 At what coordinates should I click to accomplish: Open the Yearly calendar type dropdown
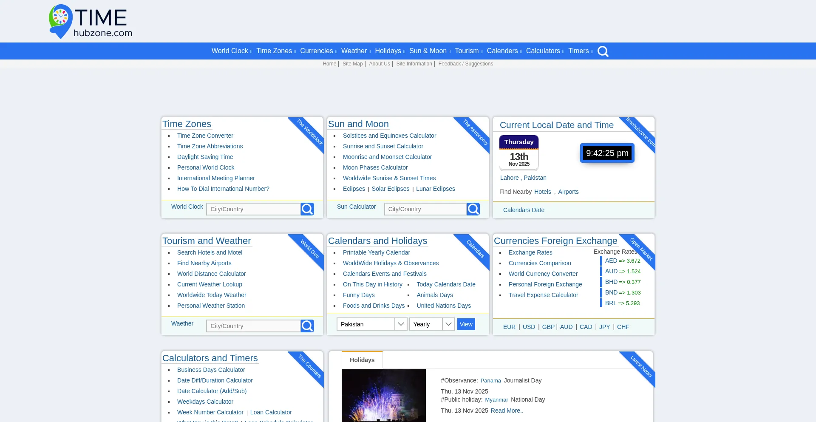click(x=431, y=324)
